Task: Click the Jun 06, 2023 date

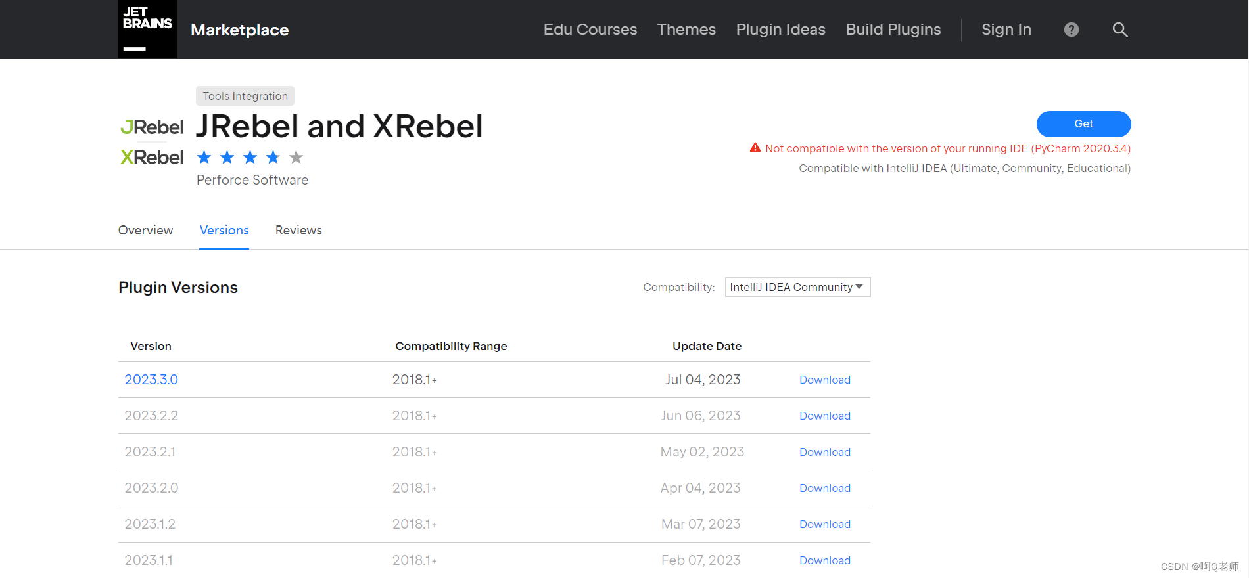Action: (x=701, y=416)
